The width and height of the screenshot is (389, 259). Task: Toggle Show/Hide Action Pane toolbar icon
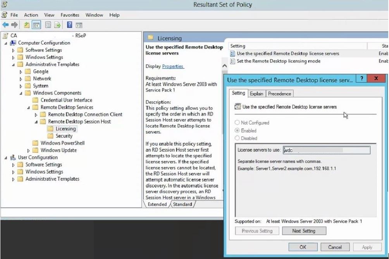79,25
